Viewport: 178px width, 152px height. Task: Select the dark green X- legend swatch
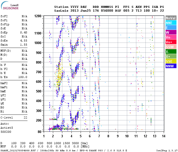tap(171, 52)
